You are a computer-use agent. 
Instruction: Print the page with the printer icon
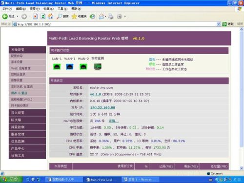coord(111,17)
